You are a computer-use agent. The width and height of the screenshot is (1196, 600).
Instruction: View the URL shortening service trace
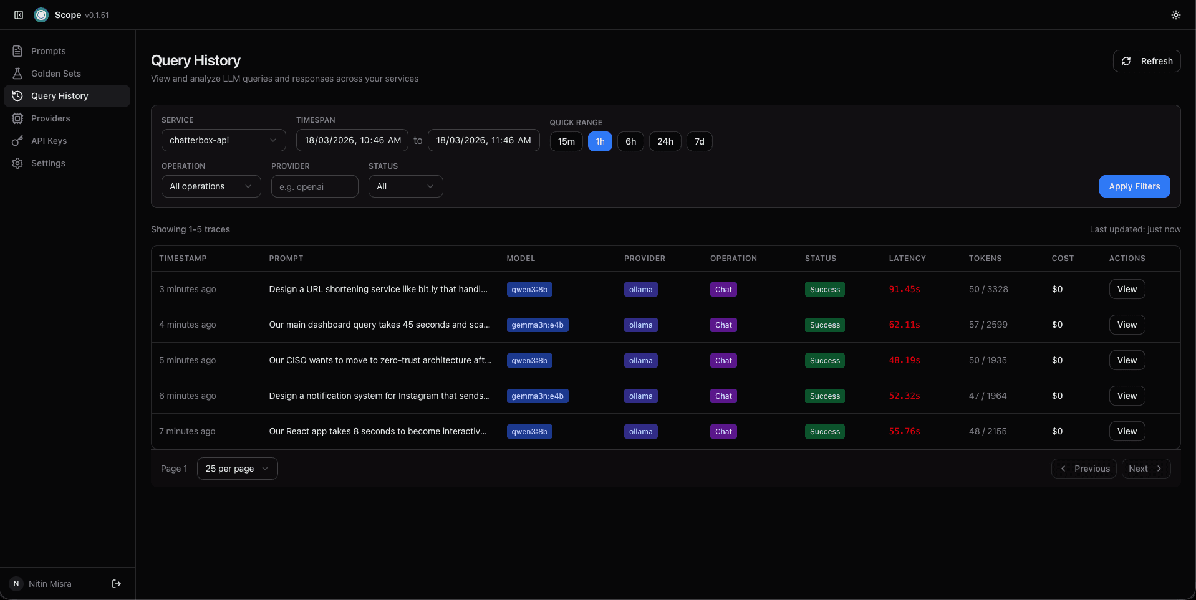1126,288
